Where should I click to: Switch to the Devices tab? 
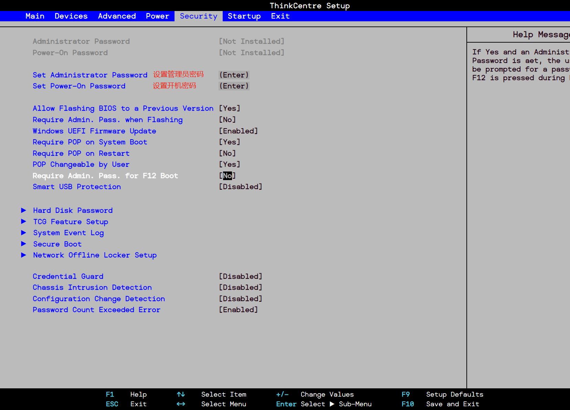71,16
